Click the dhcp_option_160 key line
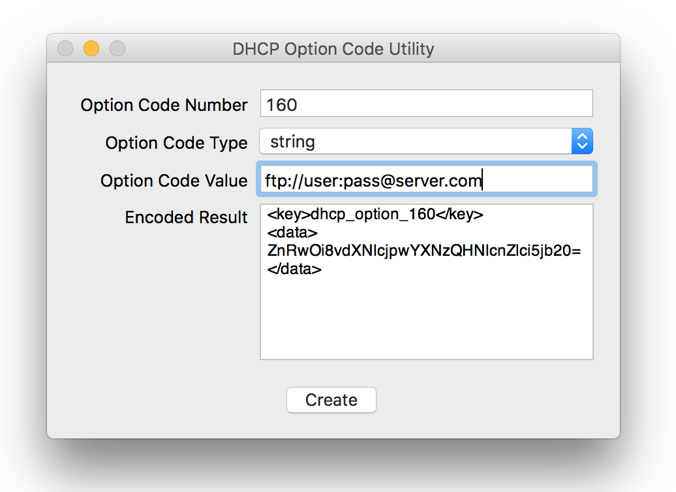Viewport: 676px width, 492px height. (375, 215)
